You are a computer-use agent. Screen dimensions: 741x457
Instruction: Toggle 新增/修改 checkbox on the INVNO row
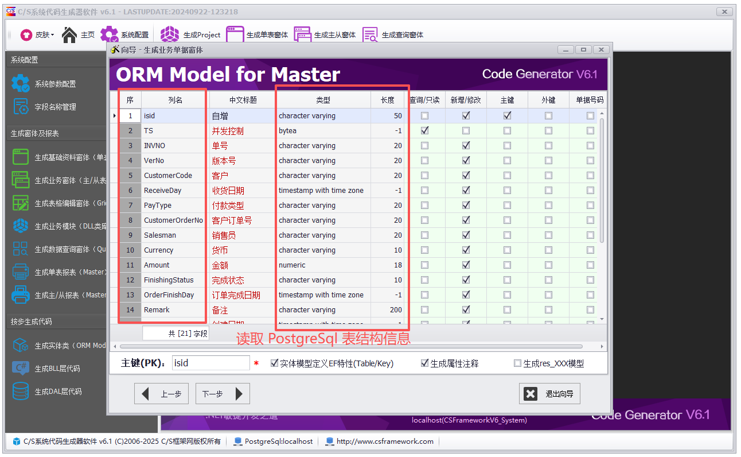465,145
